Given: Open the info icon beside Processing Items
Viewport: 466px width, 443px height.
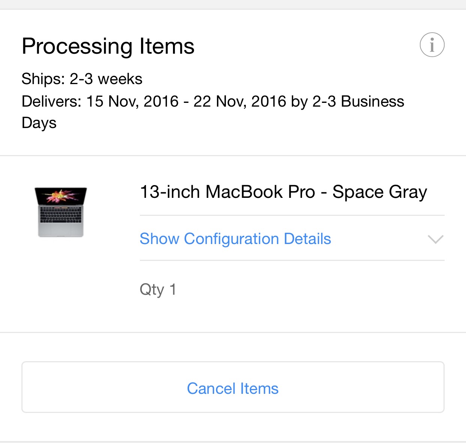Looking at the screenshot, I should coord(432,45).
